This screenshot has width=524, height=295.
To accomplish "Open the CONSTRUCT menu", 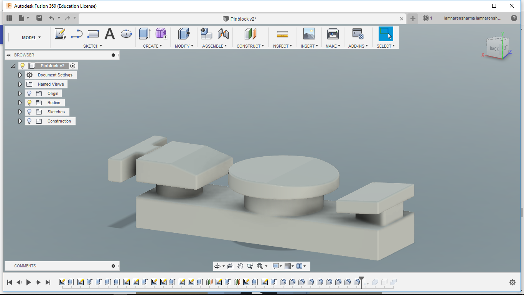I will pyautogui.click(x=250, y=46).
